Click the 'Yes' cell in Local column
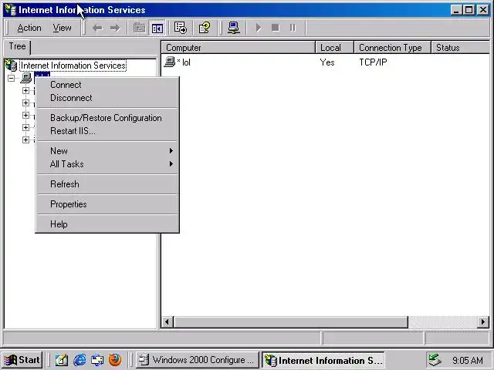This screenshot has width=494, height=370. click(327, 62)
